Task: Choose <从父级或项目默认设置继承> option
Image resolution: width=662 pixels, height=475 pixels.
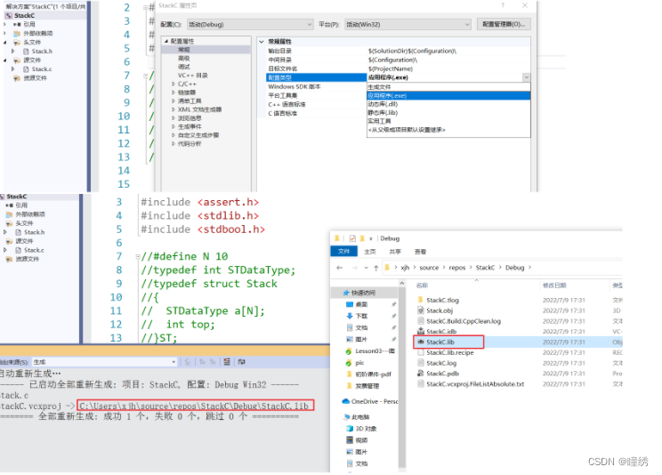Action: click(448, 130)
